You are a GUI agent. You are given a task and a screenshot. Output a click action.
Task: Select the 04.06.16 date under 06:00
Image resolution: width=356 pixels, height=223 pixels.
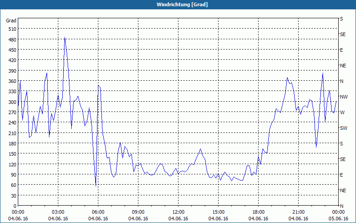98,219
